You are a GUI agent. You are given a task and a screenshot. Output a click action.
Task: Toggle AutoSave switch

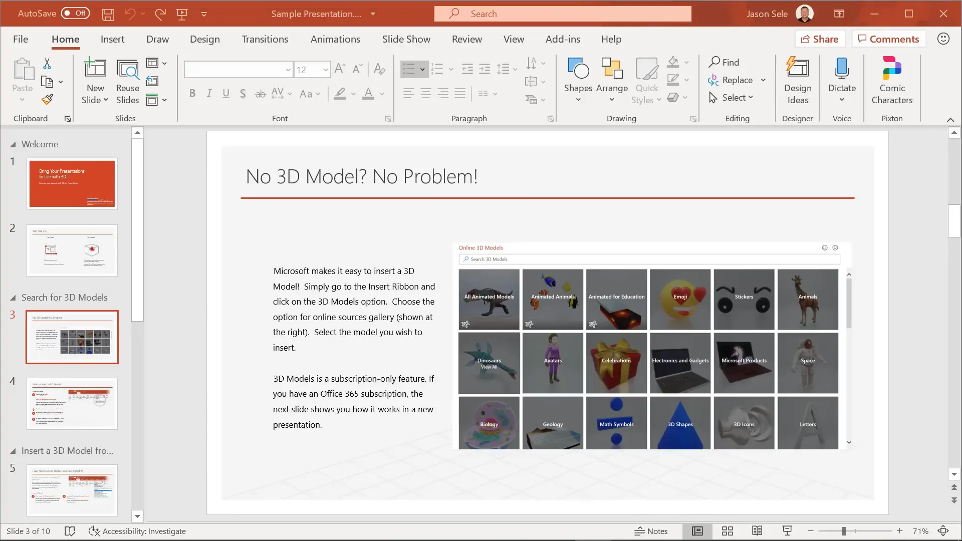(75, 14)
